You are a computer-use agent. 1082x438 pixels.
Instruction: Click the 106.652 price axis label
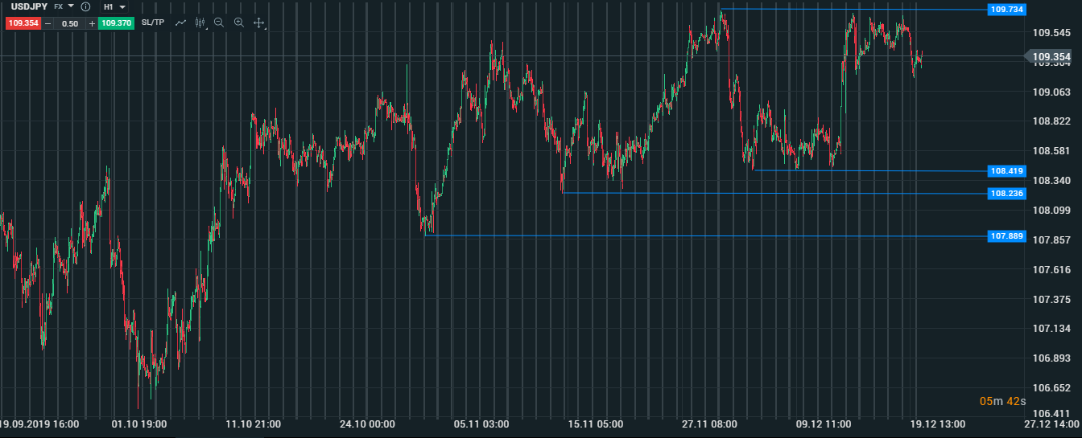tap(1051, 388)
